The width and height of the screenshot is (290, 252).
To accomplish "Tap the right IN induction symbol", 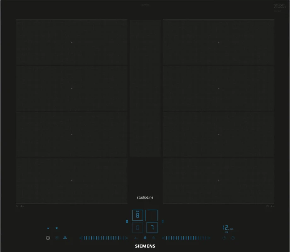I will [x=270, y=206].
